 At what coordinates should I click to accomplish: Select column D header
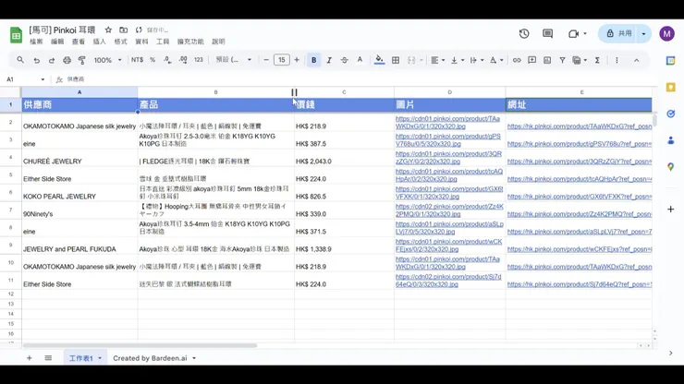point(450,92)
